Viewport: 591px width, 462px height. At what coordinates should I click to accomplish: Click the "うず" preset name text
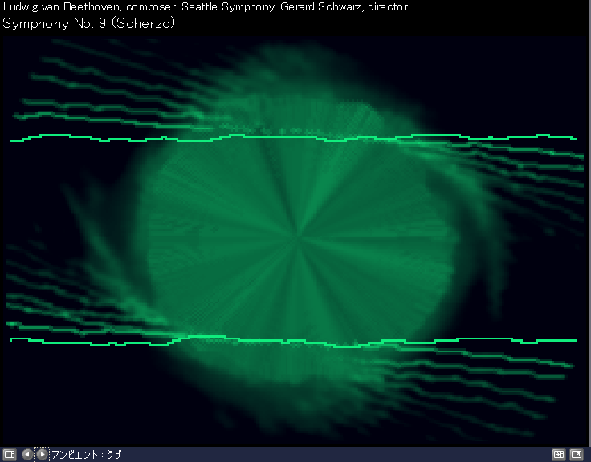click(x=114, y=454)
